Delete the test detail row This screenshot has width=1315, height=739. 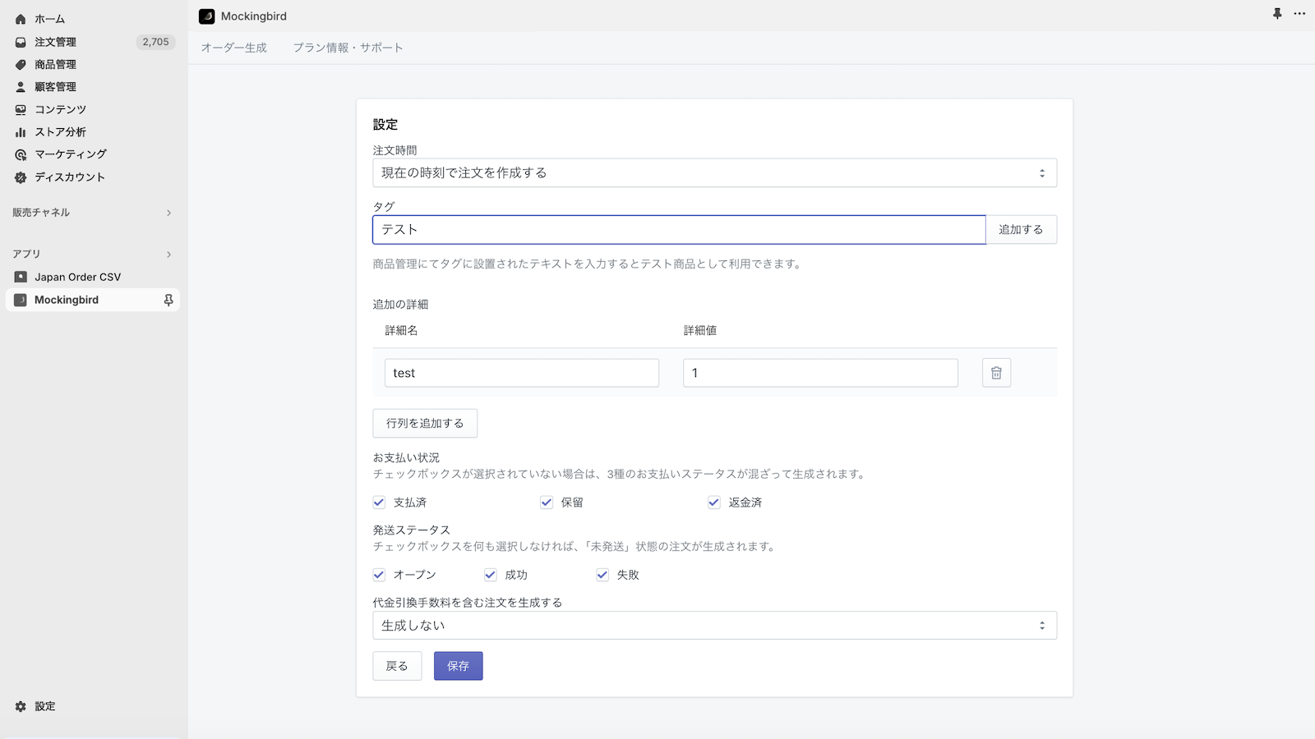(996, 373)
